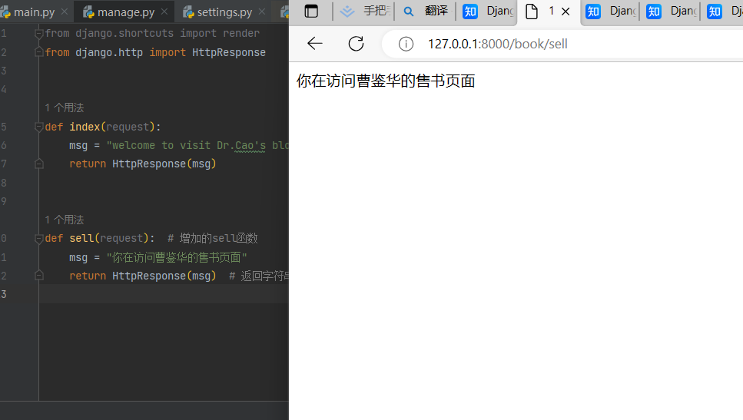Close the settings.py editor tab
This screenshot has height=420, width=743.
(262, 12)
